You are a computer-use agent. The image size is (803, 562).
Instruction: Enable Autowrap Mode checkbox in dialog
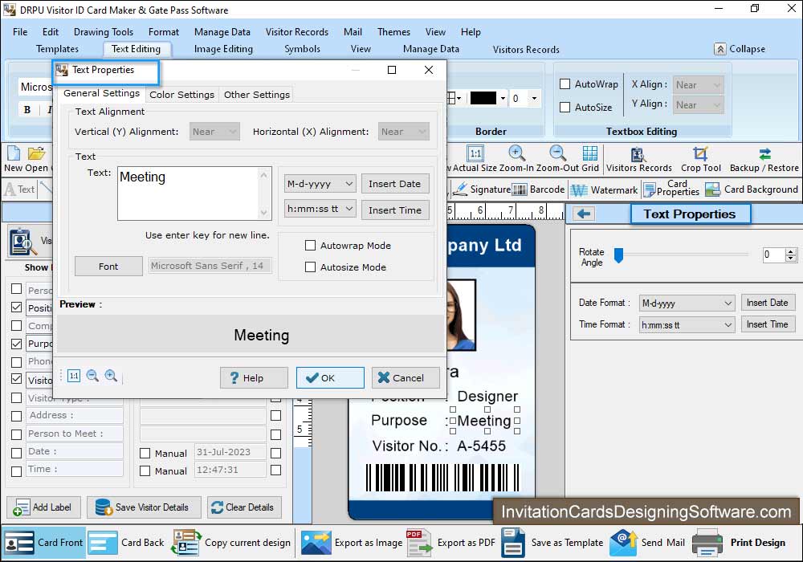pos(310,245)
